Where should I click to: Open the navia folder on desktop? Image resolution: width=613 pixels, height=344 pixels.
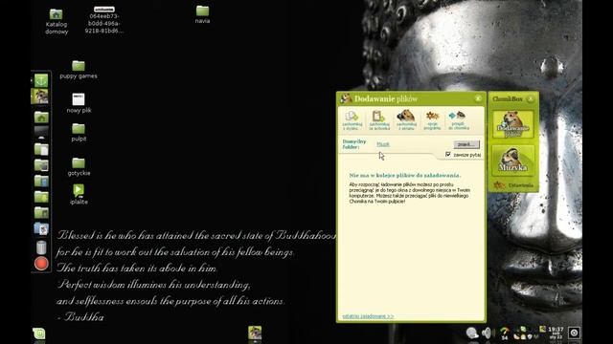(202, 11)
